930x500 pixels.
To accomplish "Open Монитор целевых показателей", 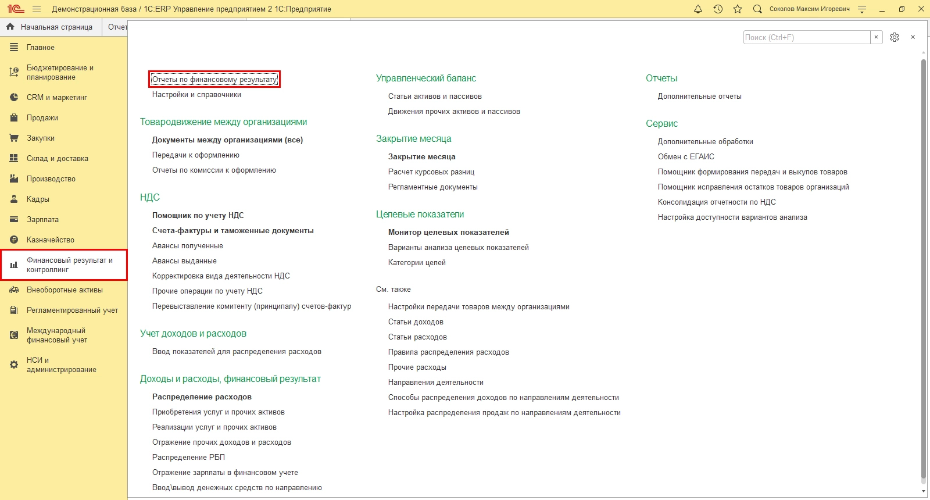I will click(x=449, y=233).
